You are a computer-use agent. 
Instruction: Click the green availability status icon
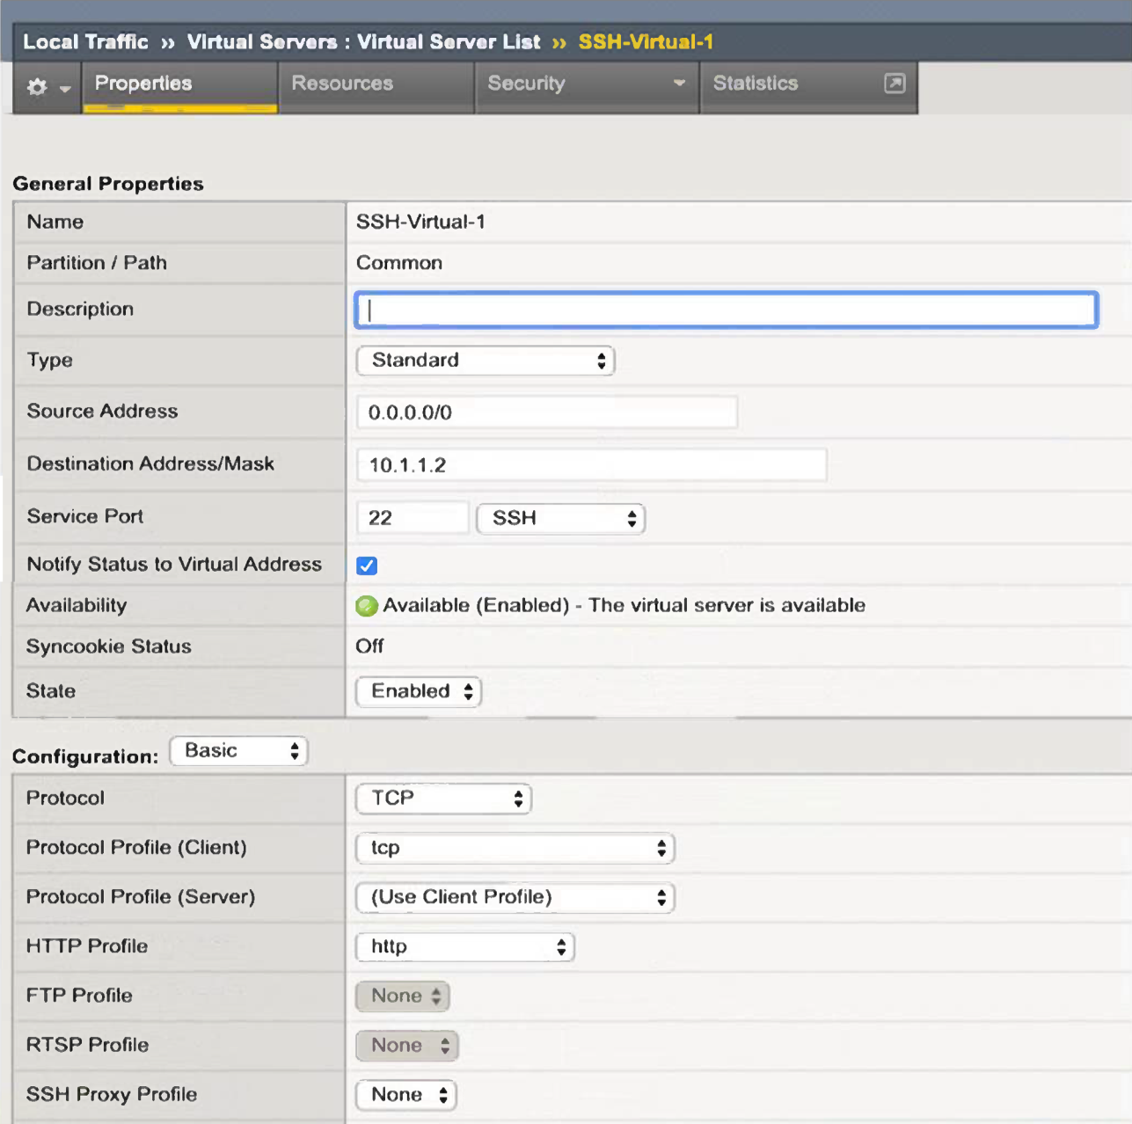click(x=367, y=606)
